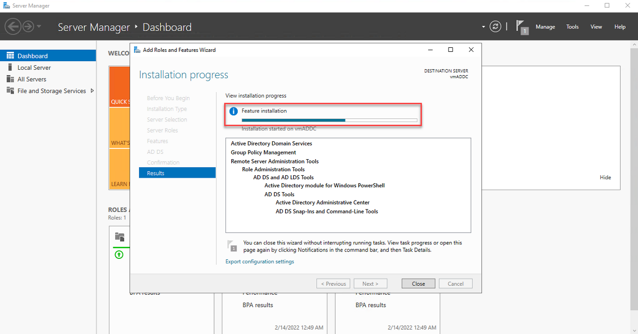Click BPA results in the middle server tile
The height and width of the screenshot is (334, 638).
click(x=258, y=305)
